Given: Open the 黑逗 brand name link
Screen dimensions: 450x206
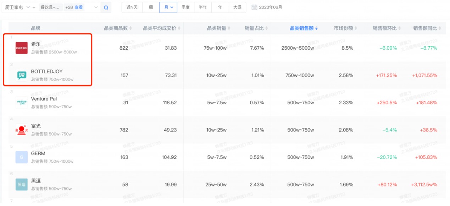Looking at the screenshot, I should click(36, 181).
